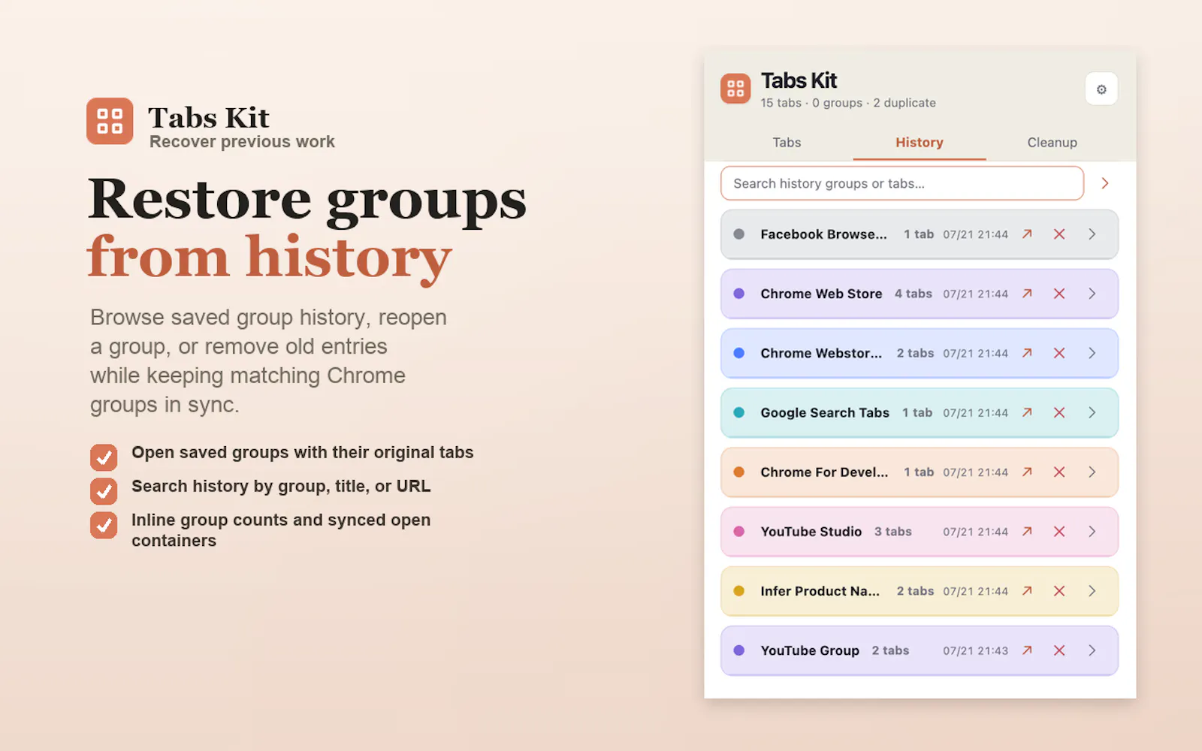Click orange dot of Chrome For Devel...

tap(739, 472)
